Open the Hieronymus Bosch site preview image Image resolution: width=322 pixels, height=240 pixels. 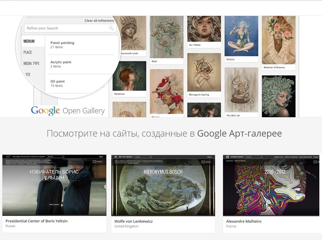pos(163,185)
